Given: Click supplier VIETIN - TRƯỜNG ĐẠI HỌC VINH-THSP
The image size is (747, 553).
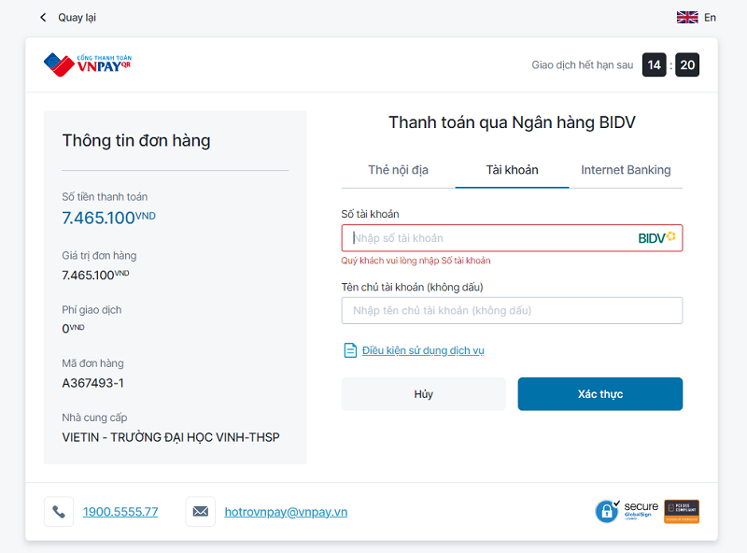Looking at the screenshot, I should click(171, 437).
